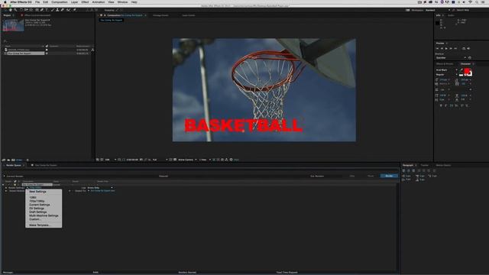Viewport: 489px width, 275px height.
Task: Collapse the queued render item triangle
Action: pyautogui.click(x=3, y=185)
